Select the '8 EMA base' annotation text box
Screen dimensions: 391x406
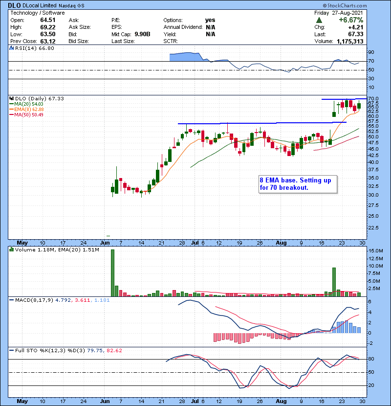pos(295,184)
